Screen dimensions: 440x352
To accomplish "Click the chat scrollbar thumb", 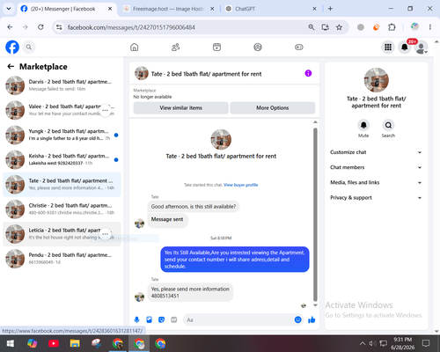I will pos(315,214).
